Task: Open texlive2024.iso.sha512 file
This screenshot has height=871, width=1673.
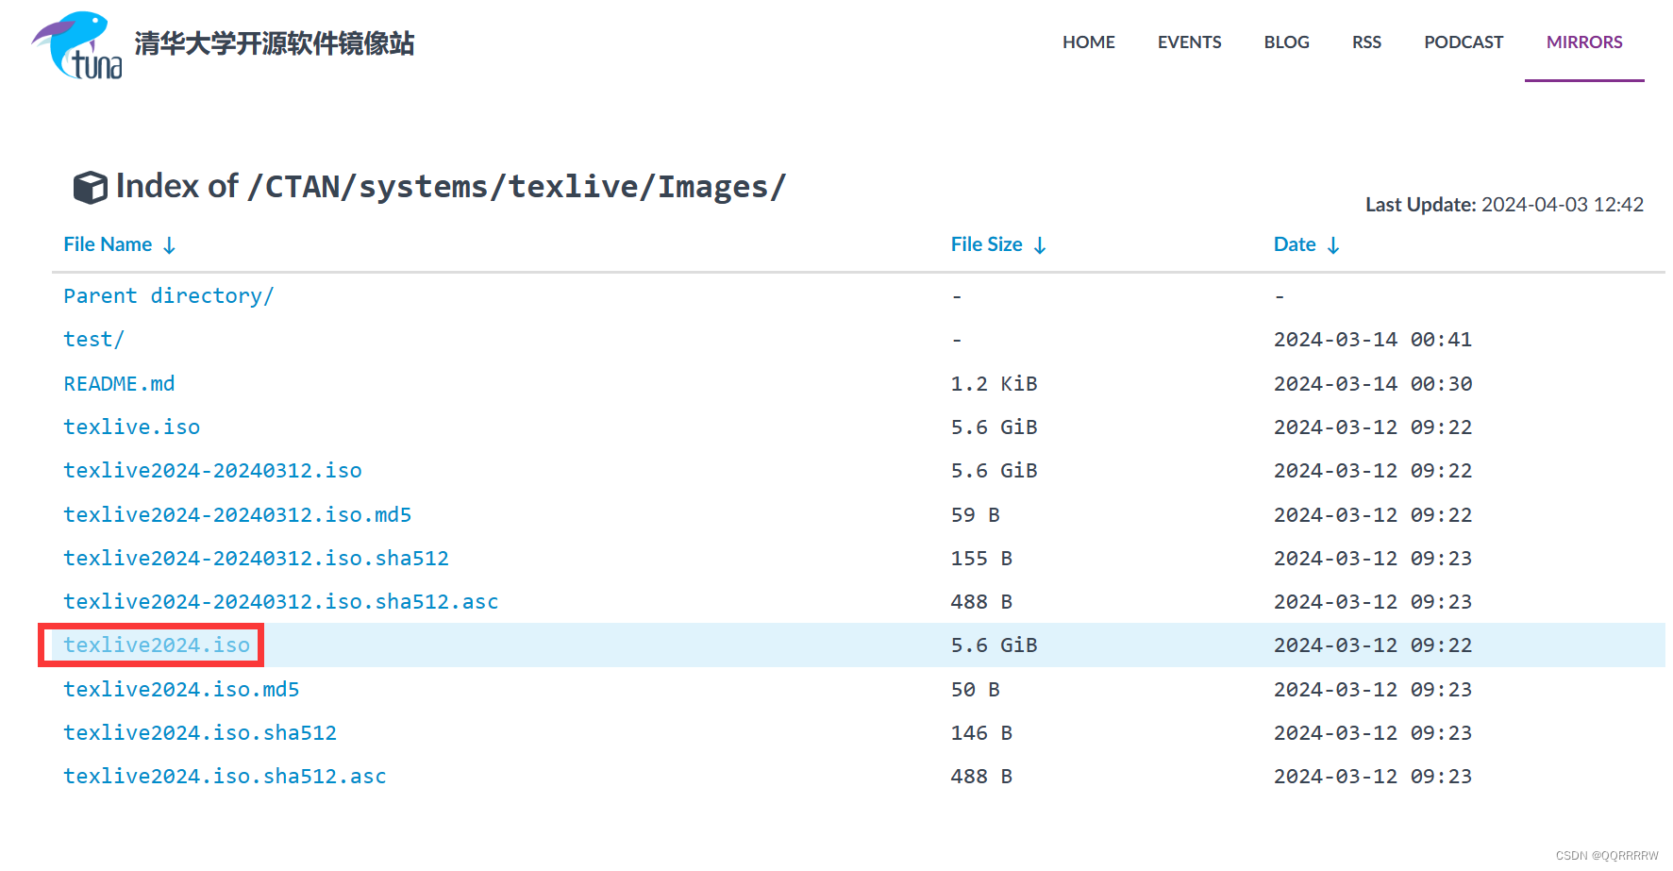Action: click(x=200, y=733)
